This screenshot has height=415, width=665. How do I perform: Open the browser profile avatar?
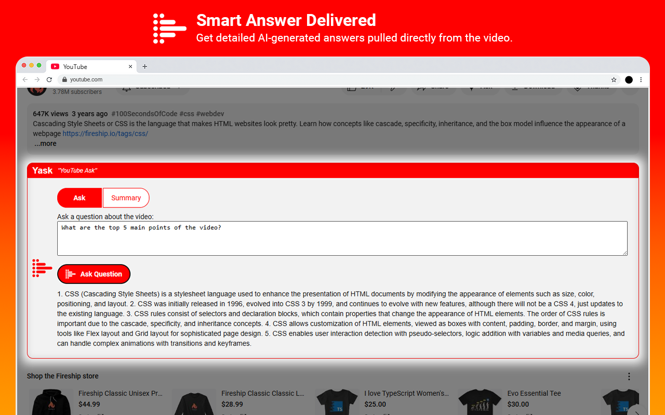click(629, 80)
